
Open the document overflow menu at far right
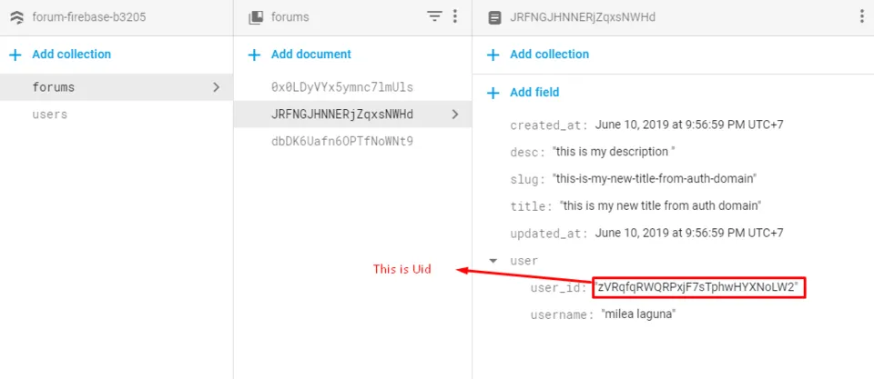pos(862,16)
